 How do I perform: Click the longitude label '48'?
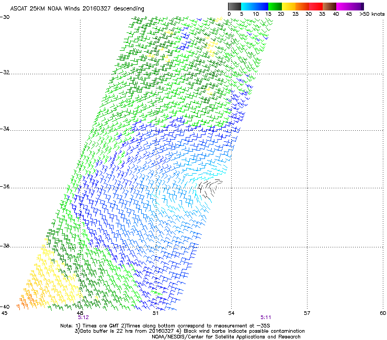pos(80,313)
